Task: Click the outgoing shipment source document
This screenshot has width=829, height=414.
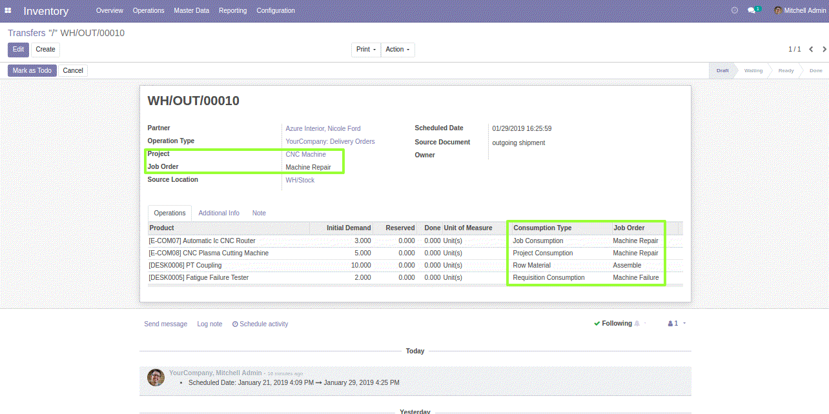Action: (518, 143)
